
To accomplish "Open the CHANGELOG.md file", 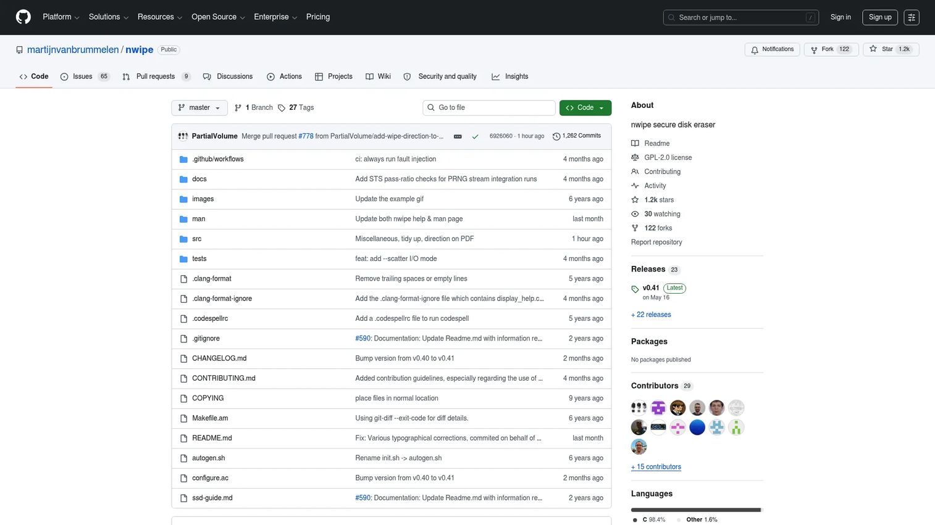I will (x=219, y=358).
